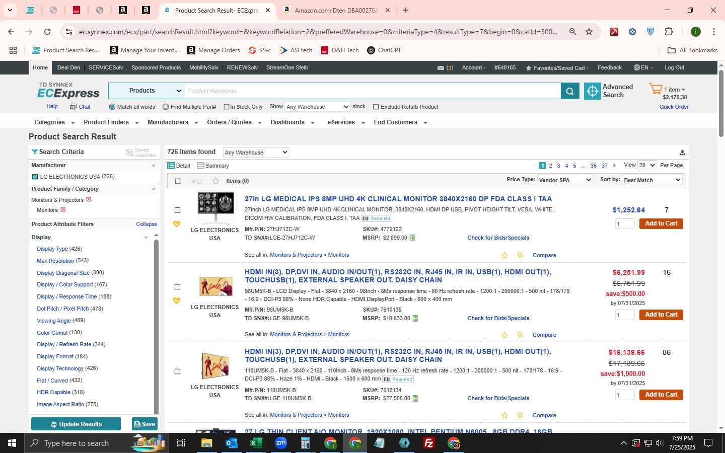The height and width of the screenshot is (453, 725).
Task: Open the View per page dropdown
Action: [x=647, y=165]
